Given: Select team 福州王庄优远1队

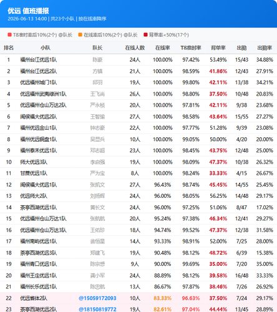Looking at the screenshot, I should coord(39,275).
